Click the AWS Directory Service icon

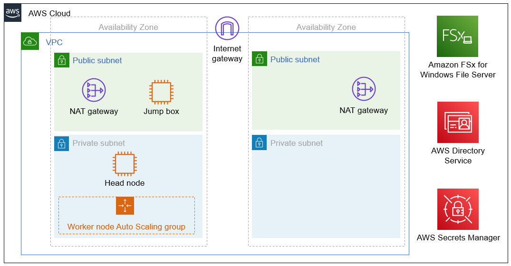[x=458, y=122]
